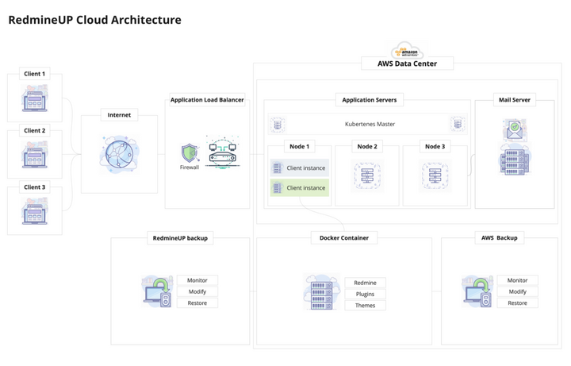Viewport: 571px width, 366px height.
Task: Select the AWS Backup computer icon
Action: coord(477,291)
